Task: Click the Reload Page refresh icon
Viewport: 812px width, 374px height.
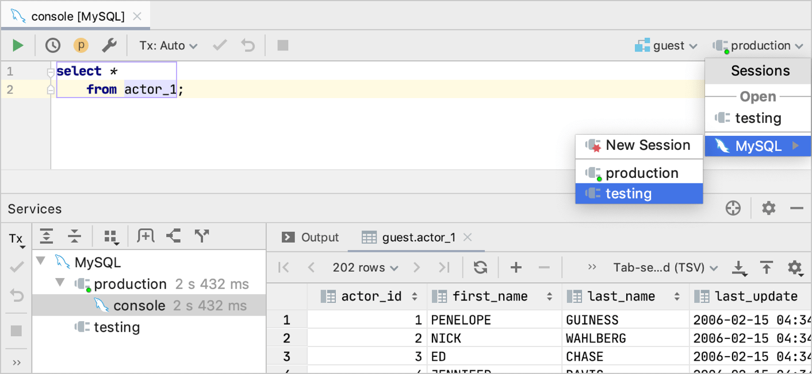Action: click(x=480, y=267)
